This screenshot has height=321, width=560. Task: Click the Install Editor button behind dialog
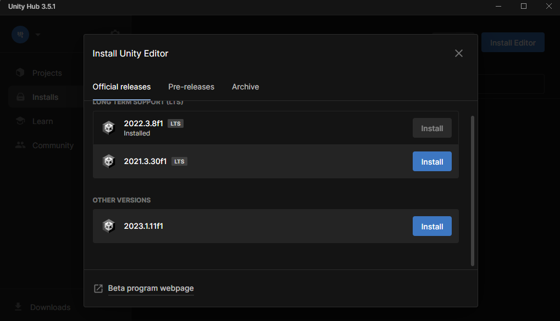click(513, 42)
